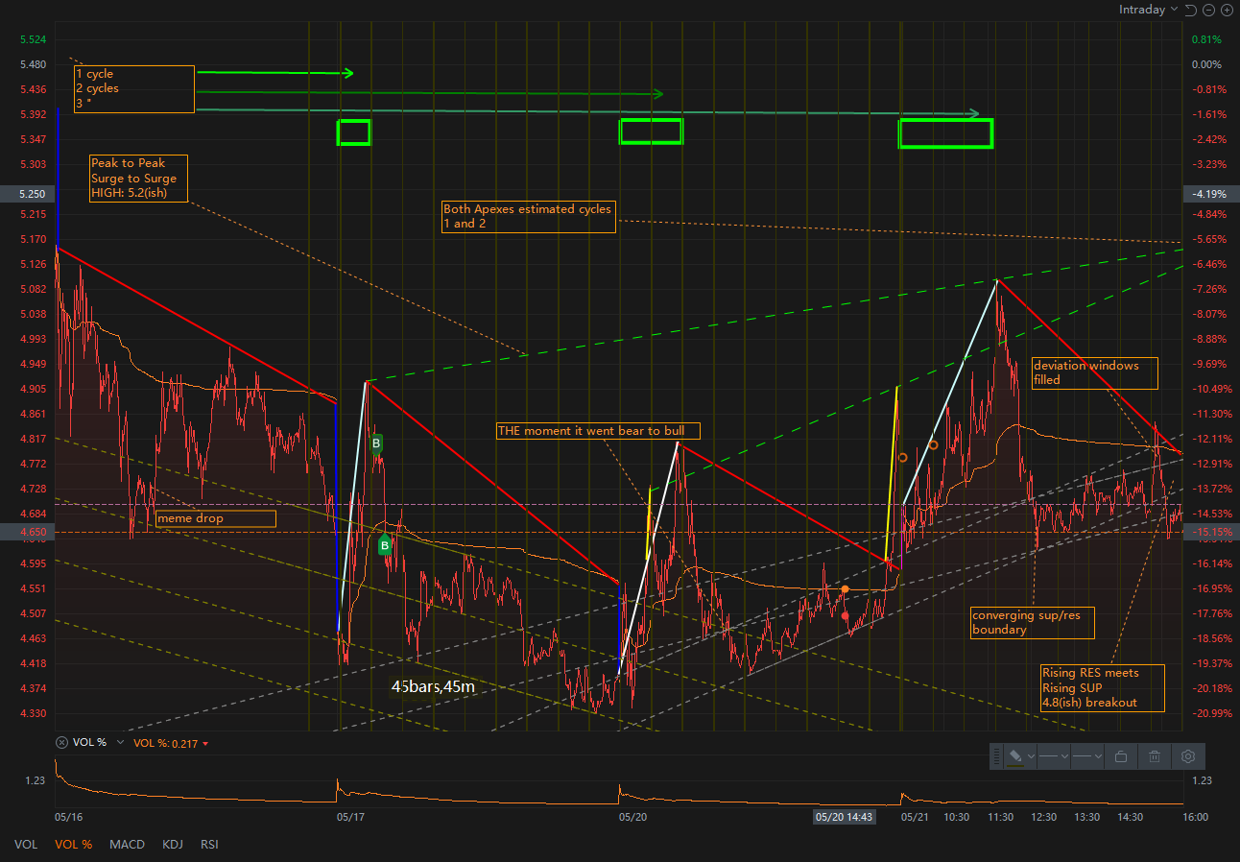Click the 05/20 14:43 crosshair time label
Viewport: 1240px width, 862px height.
pos(845,817)
